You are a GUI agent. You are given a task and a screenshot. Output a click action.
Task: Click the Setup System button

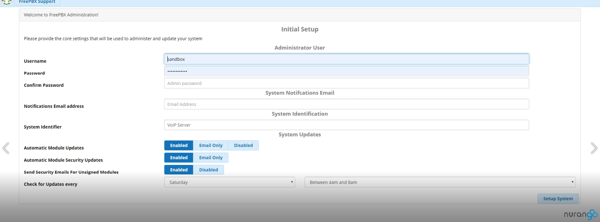click(x=558, y=199)
